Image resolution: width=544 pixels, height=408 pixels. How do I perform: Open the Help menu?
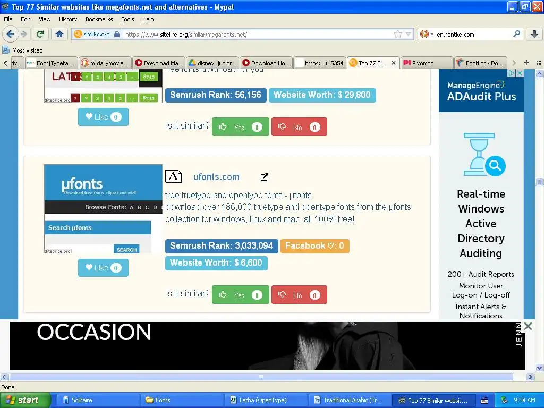point(148,19)
